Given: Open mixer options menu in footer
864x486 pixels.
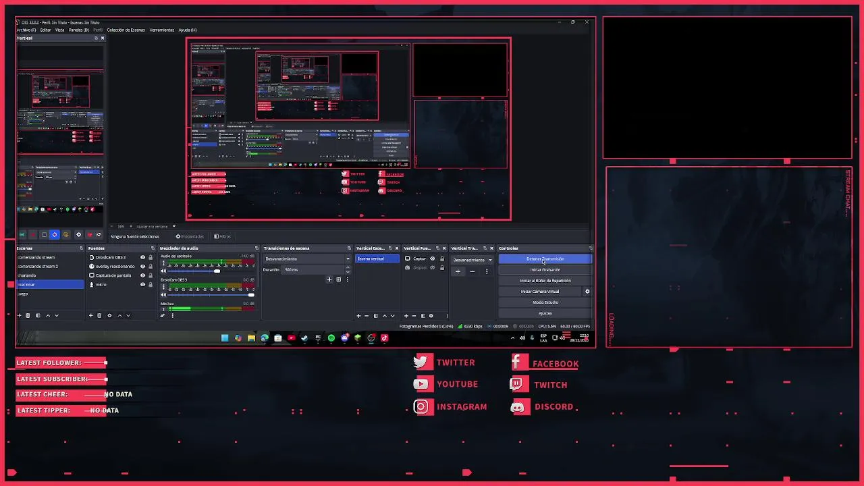Looking at the screenshot, I should point(172,315).
